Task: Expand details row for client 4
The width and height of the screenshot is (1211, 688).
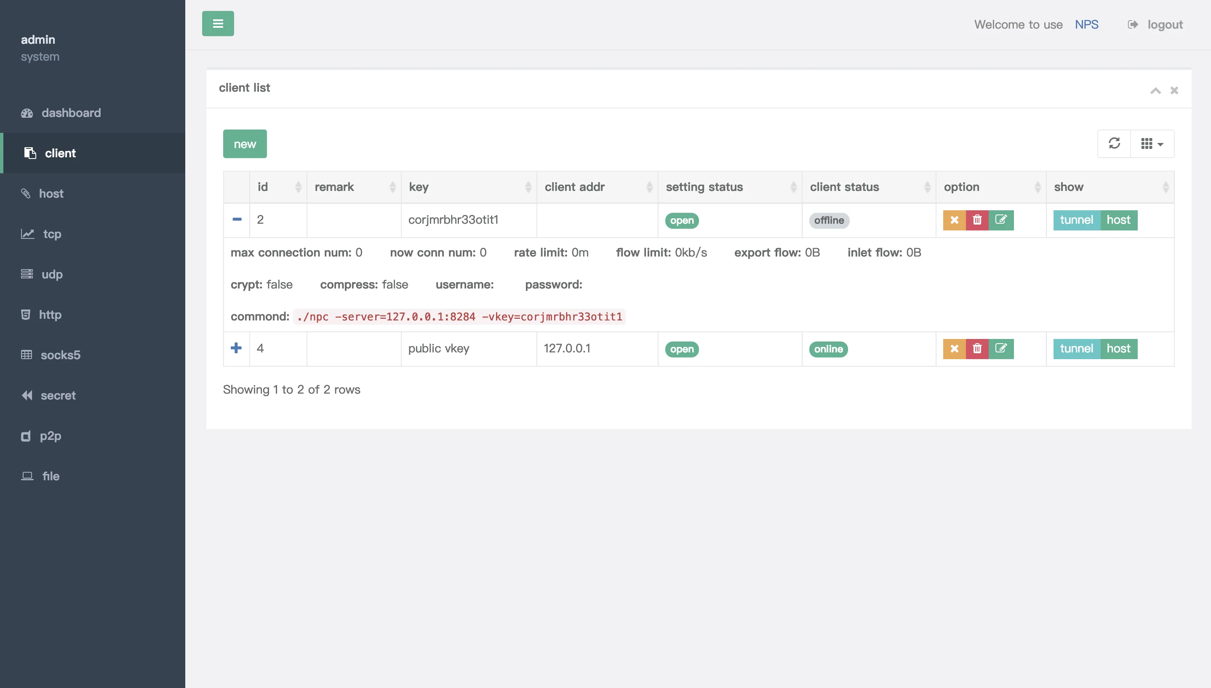Action: [x=236, y=348]
